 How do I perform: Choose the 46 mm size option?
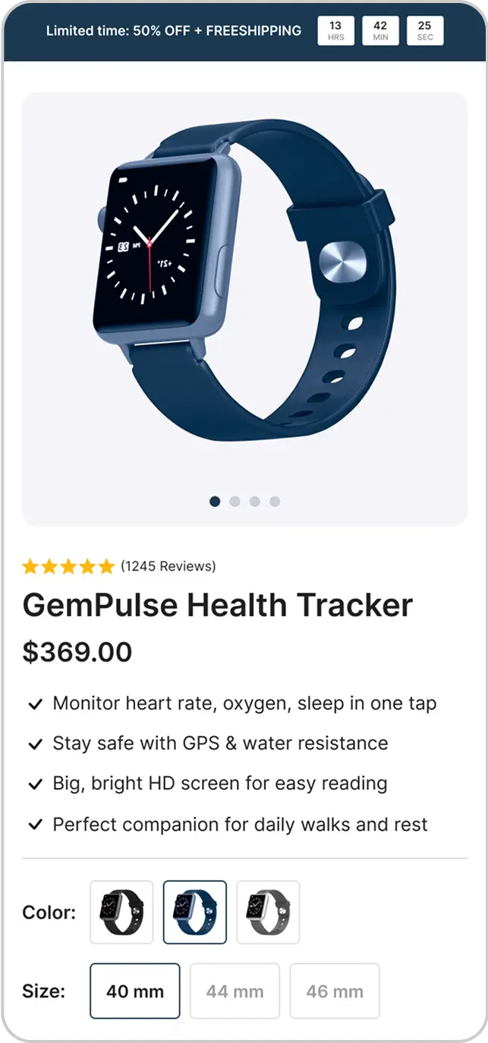click(335, 991)
